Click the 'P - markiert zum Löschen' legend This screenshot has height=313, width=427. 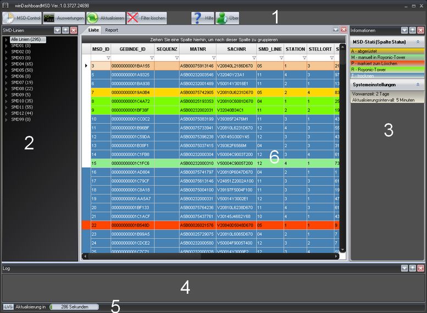[387, 63]
